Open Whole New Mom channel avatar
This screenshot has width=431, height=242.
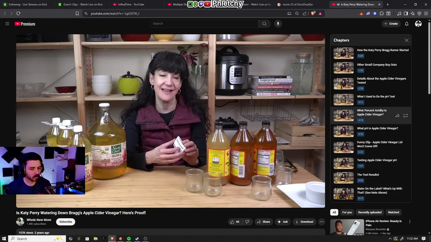[20, 221]
